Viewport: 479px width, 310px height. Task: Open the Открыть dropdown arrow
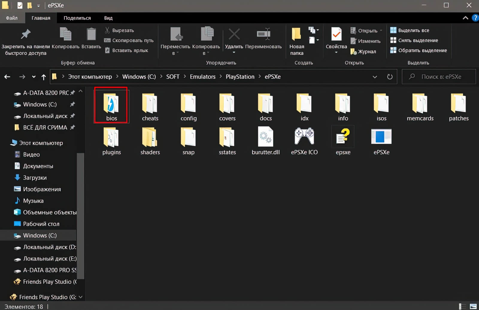(381, 30)
